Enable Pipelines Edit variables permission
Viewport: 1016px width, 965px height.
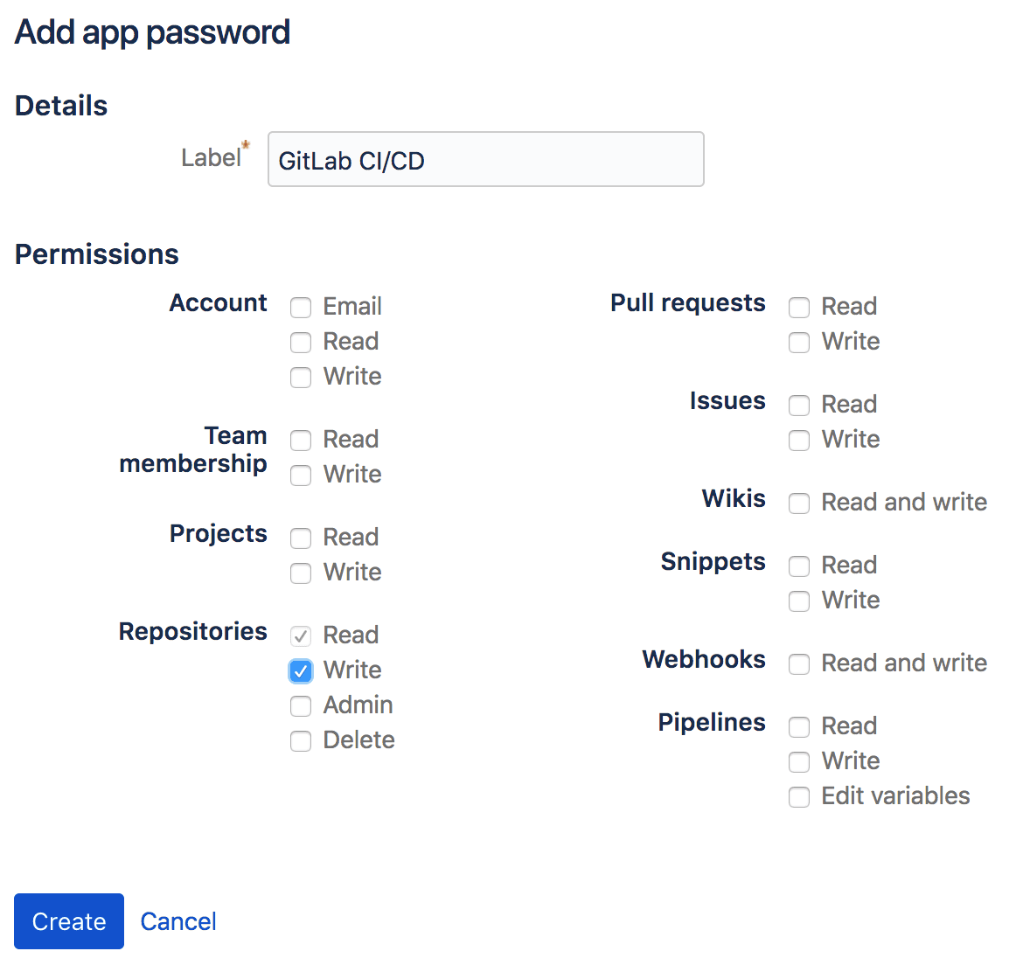point(799,797)
